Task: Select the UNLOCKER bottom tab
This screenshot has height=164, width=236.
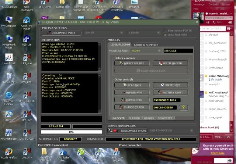Action: click(x=118, y=118)
